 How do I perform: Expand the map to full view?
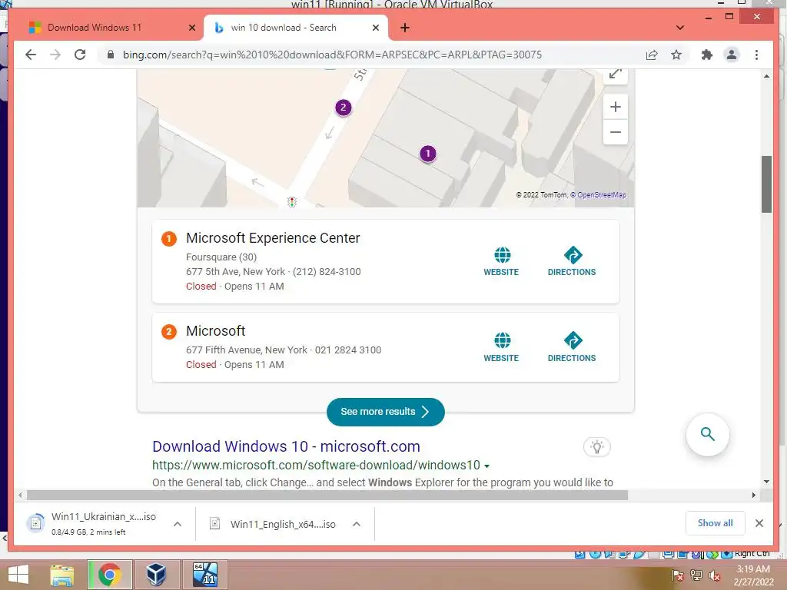coord(616,75)
